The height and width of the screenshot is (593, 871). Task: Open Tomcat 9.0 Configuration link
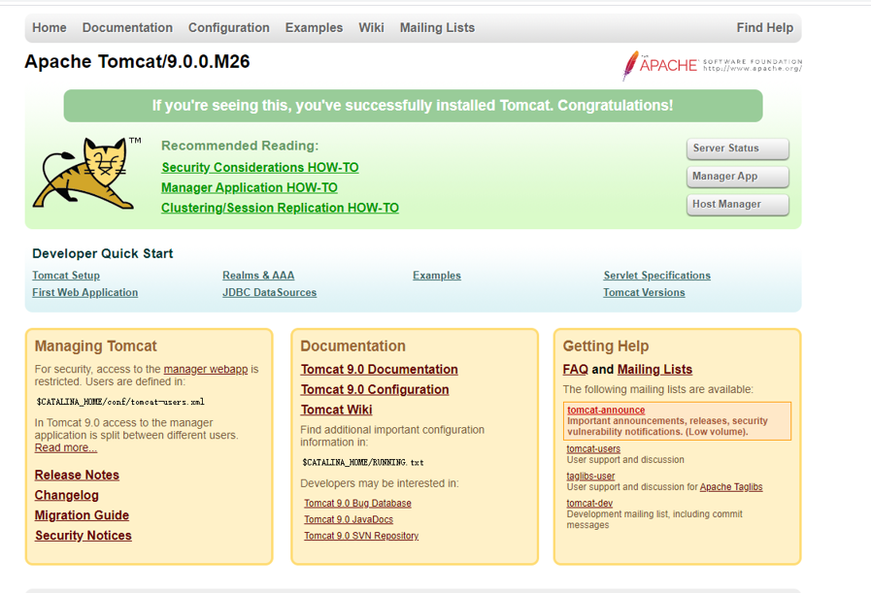[x=375, y=390]
